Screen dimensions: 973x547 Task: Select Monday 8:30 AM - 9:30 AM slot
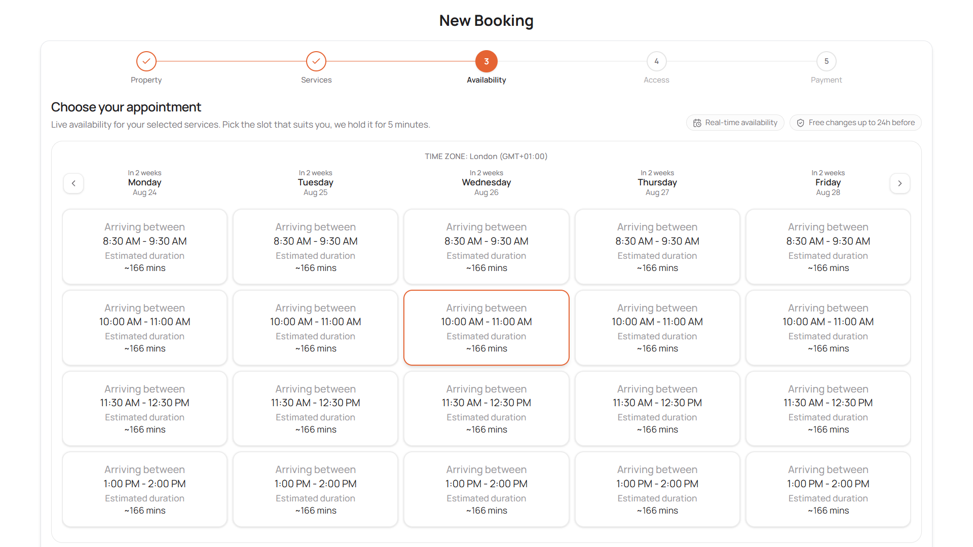144,247
